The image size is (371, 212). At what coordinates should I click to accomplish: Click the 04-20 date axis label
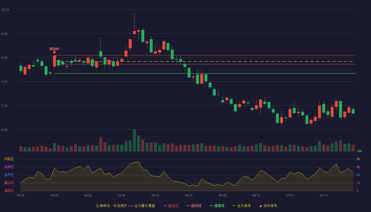coord(88,195)
